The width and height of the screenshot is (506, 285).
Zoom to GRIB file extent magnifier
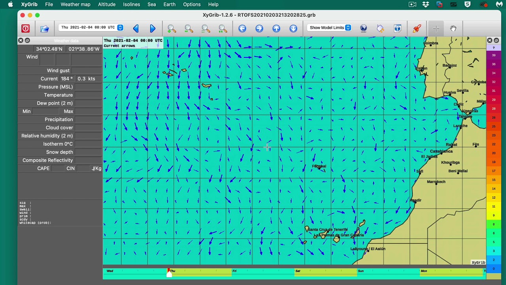tap(223, 28)
